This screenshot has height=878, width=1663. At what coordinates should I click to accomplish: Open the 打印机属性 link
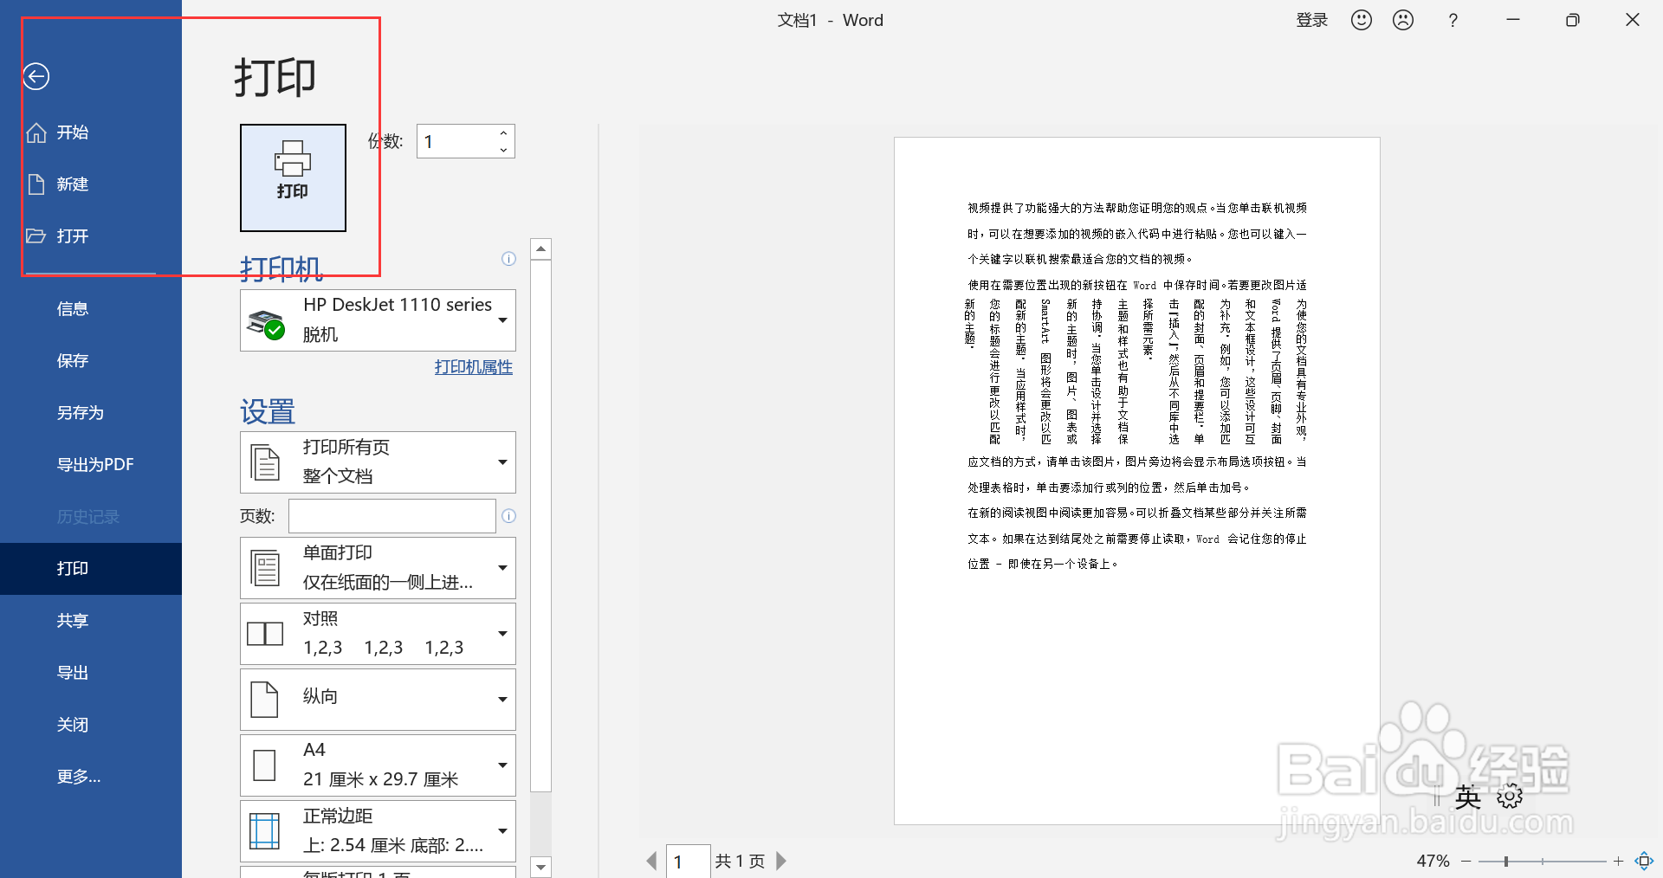click(474, 367)
